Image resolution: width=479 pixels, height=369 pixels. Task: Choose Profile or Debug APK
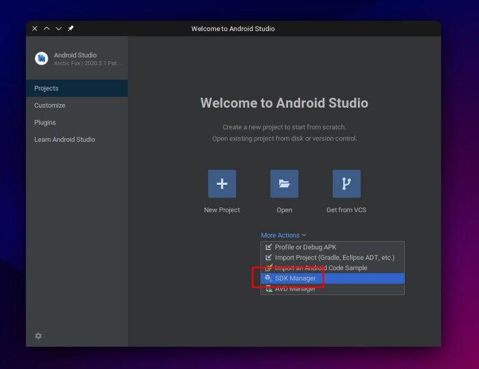pos(333,247)
